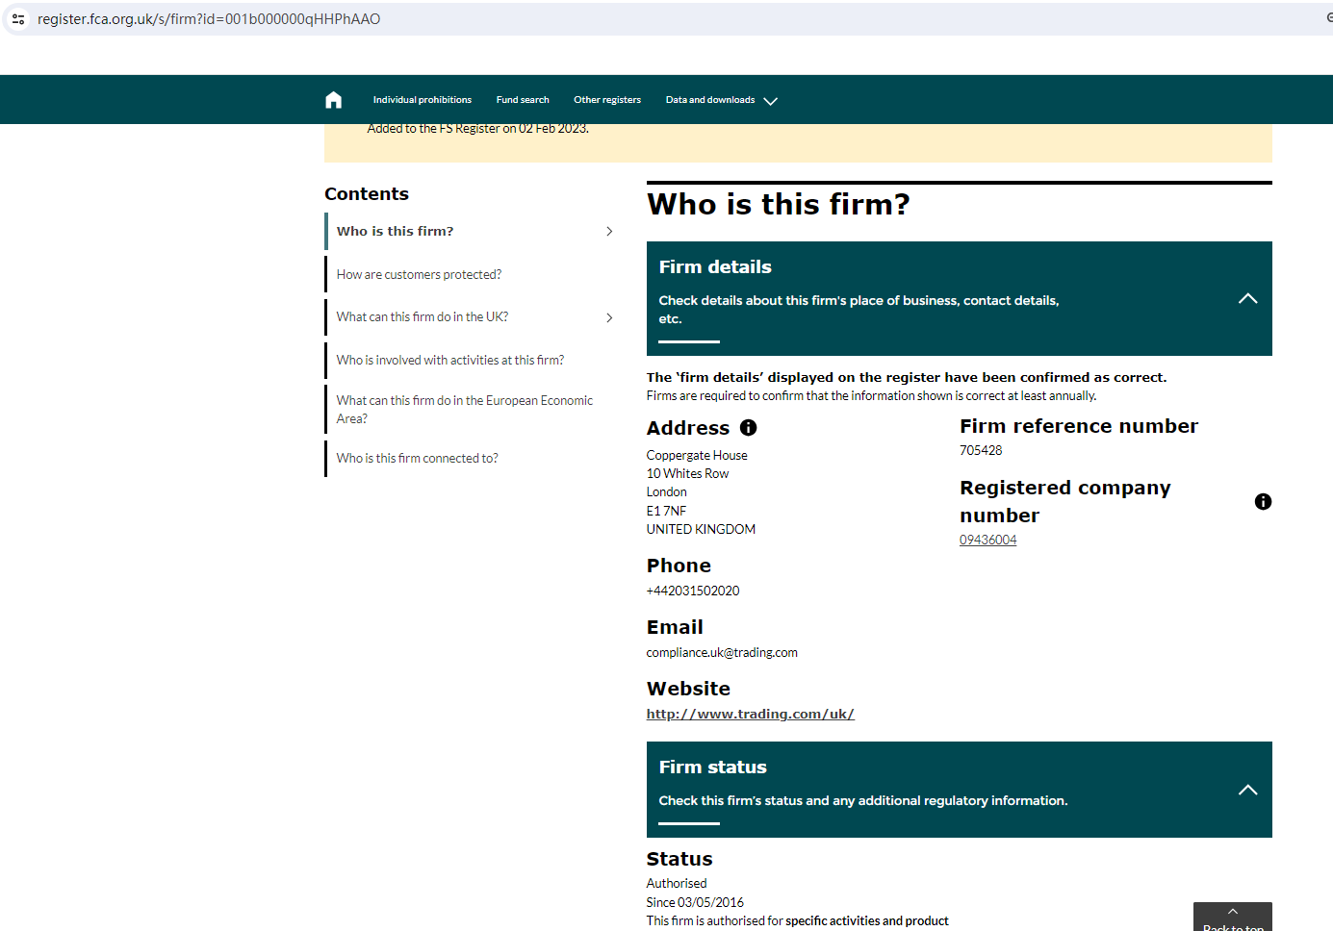This screenshot has width=1333, height=931.
Task: Collapse the Firm details section
Action: pyautogui.click(x=1247, y=299)
